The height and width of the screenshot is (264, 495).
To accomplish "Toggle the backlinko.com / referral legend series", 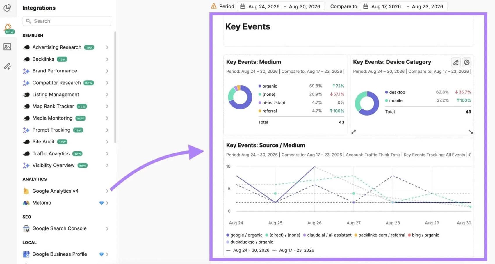I will pos(380,235).
